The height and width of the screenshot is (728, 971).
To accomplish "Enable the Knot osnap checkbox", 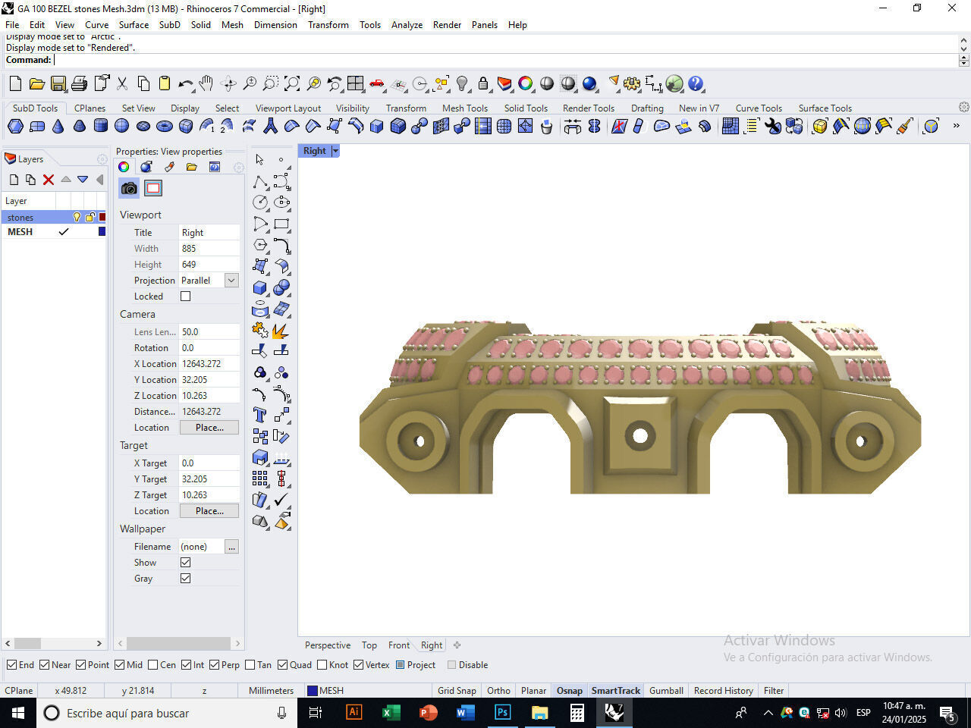I will (x=322, y=665).
